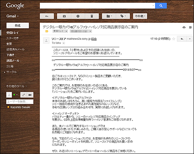Viewport: 194px width, 154px height.
Task: Open the その他 more actions dropdown
Action: [140, 16]
